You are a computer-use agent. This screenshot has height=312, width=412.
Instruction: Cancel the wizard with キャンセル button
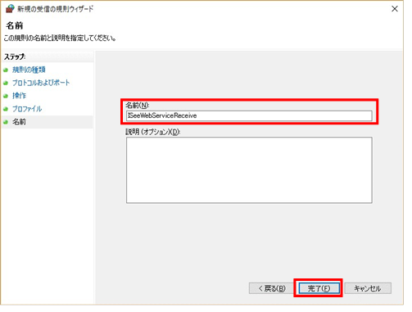click(368, 288)
